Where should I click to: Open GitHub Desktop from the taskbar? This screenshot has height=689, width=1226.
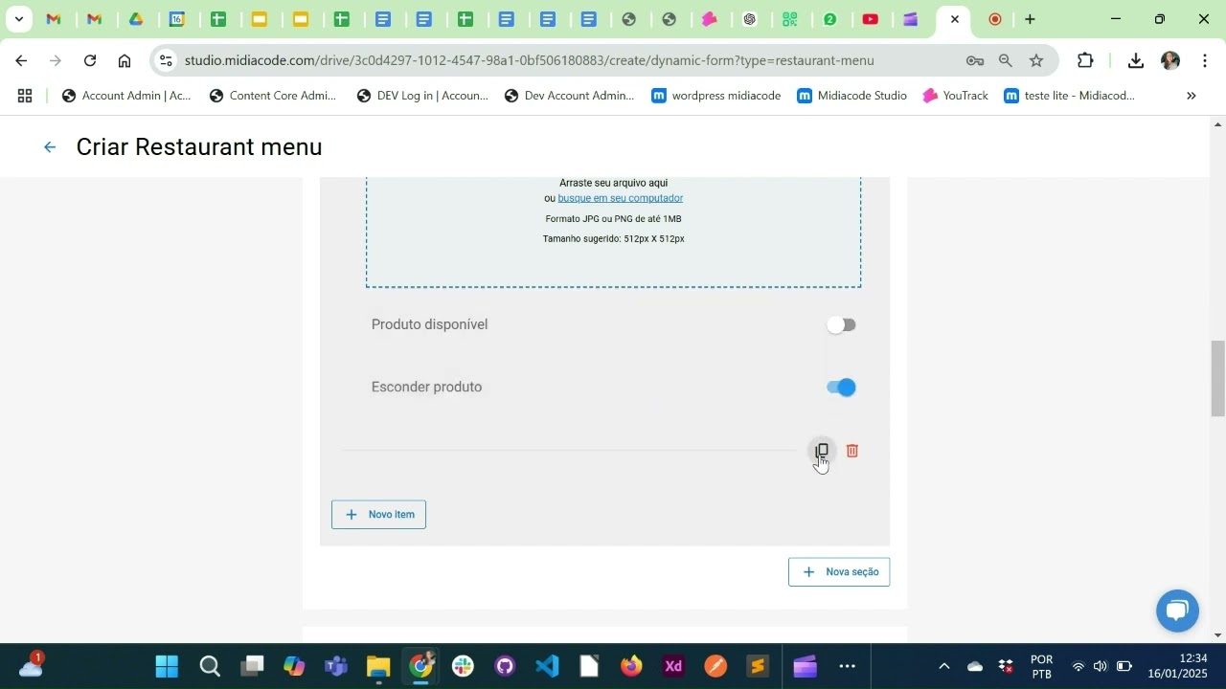pyautogui.click(x=505, y=666)
